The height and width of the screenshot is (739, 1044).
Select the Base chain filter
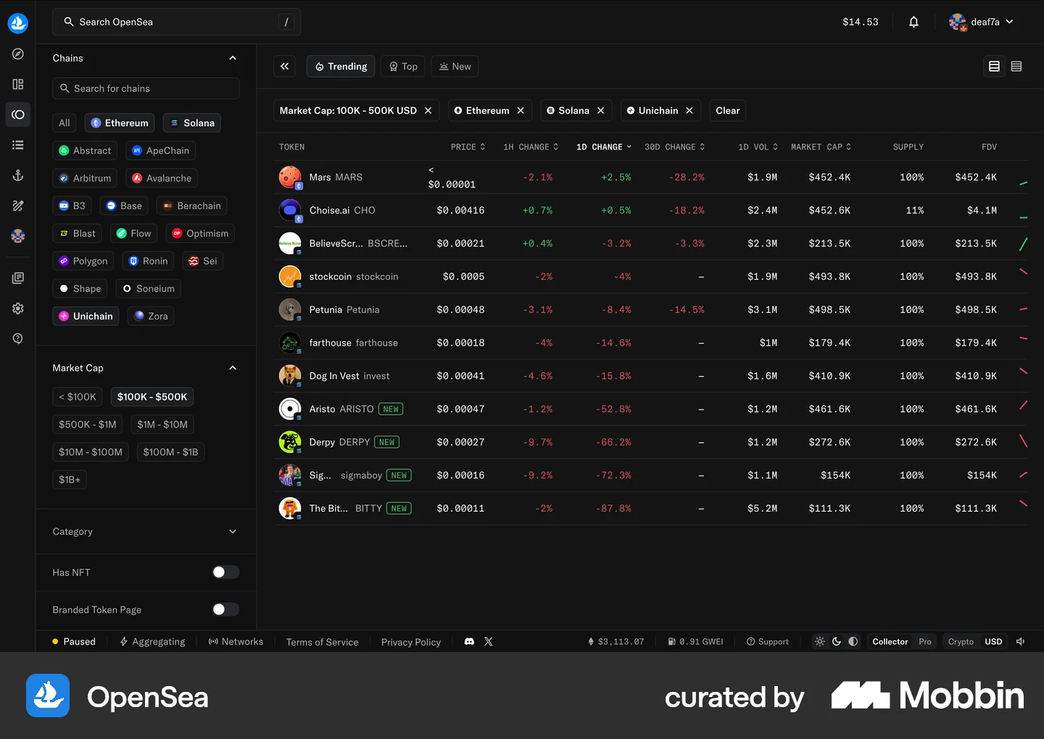(124, 206)
